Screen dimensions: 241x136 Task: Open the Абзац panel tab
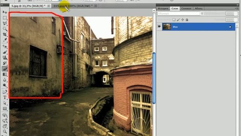coord(198,8)
